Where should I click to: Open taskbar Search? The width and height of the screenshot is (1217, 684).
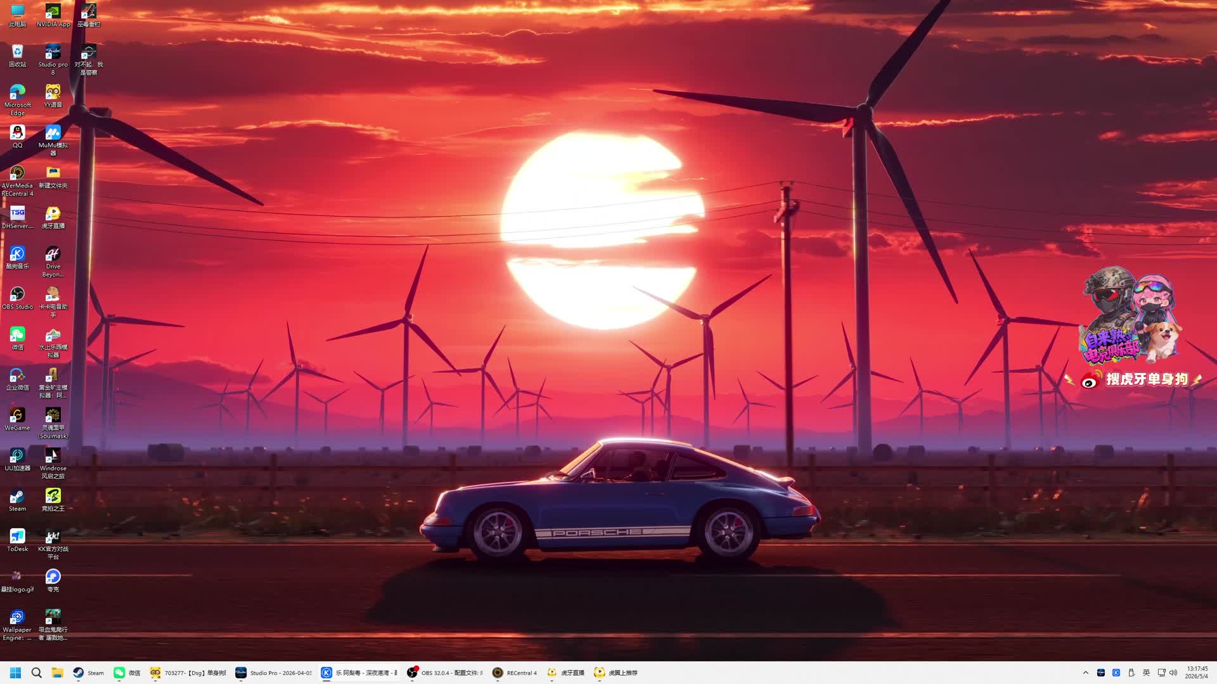pyautogui.click(x=37, y=673)
